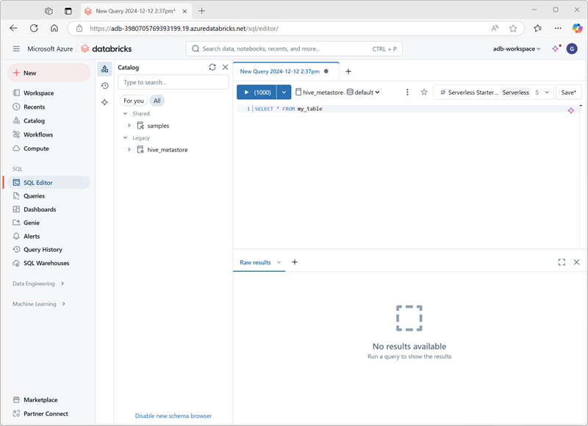Run the query with the (1000) play button
Screen dimensions: 588x426
pyautogui.click(x=257, y=92)
